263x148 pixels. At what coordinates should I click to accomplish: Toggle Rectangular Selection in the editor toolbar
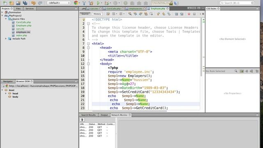(x=151, y=14)
